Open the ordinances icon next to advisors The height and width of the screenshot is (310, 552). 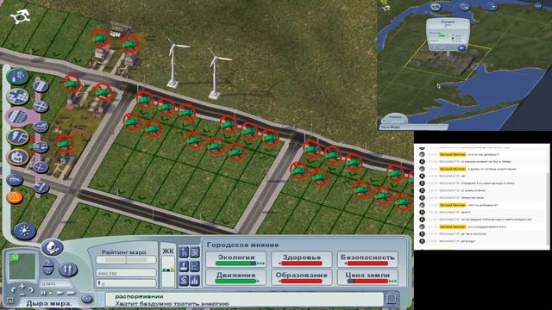tap(195, 252)
